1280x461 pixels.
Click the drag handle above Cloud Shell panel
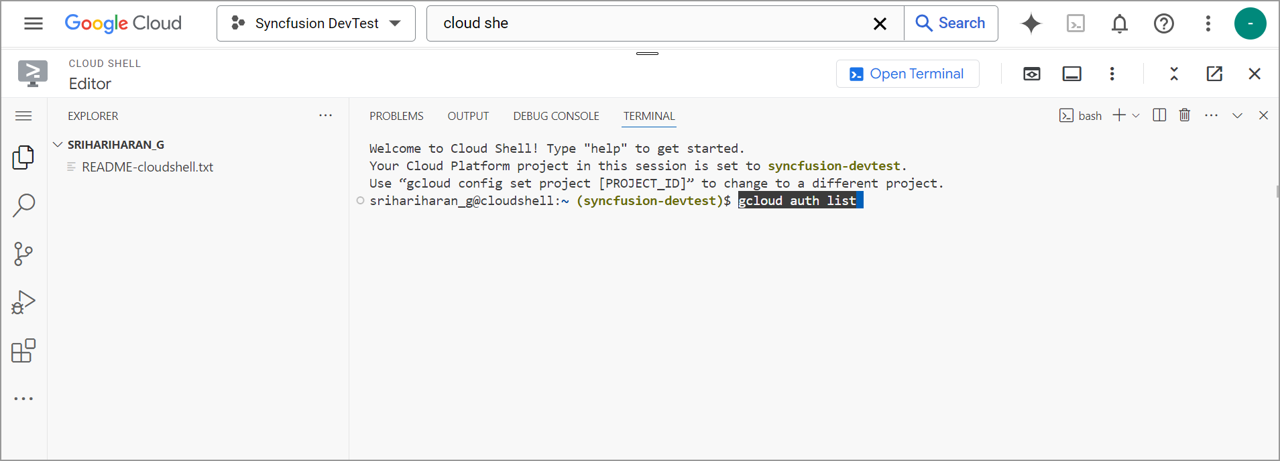[647, 53]
